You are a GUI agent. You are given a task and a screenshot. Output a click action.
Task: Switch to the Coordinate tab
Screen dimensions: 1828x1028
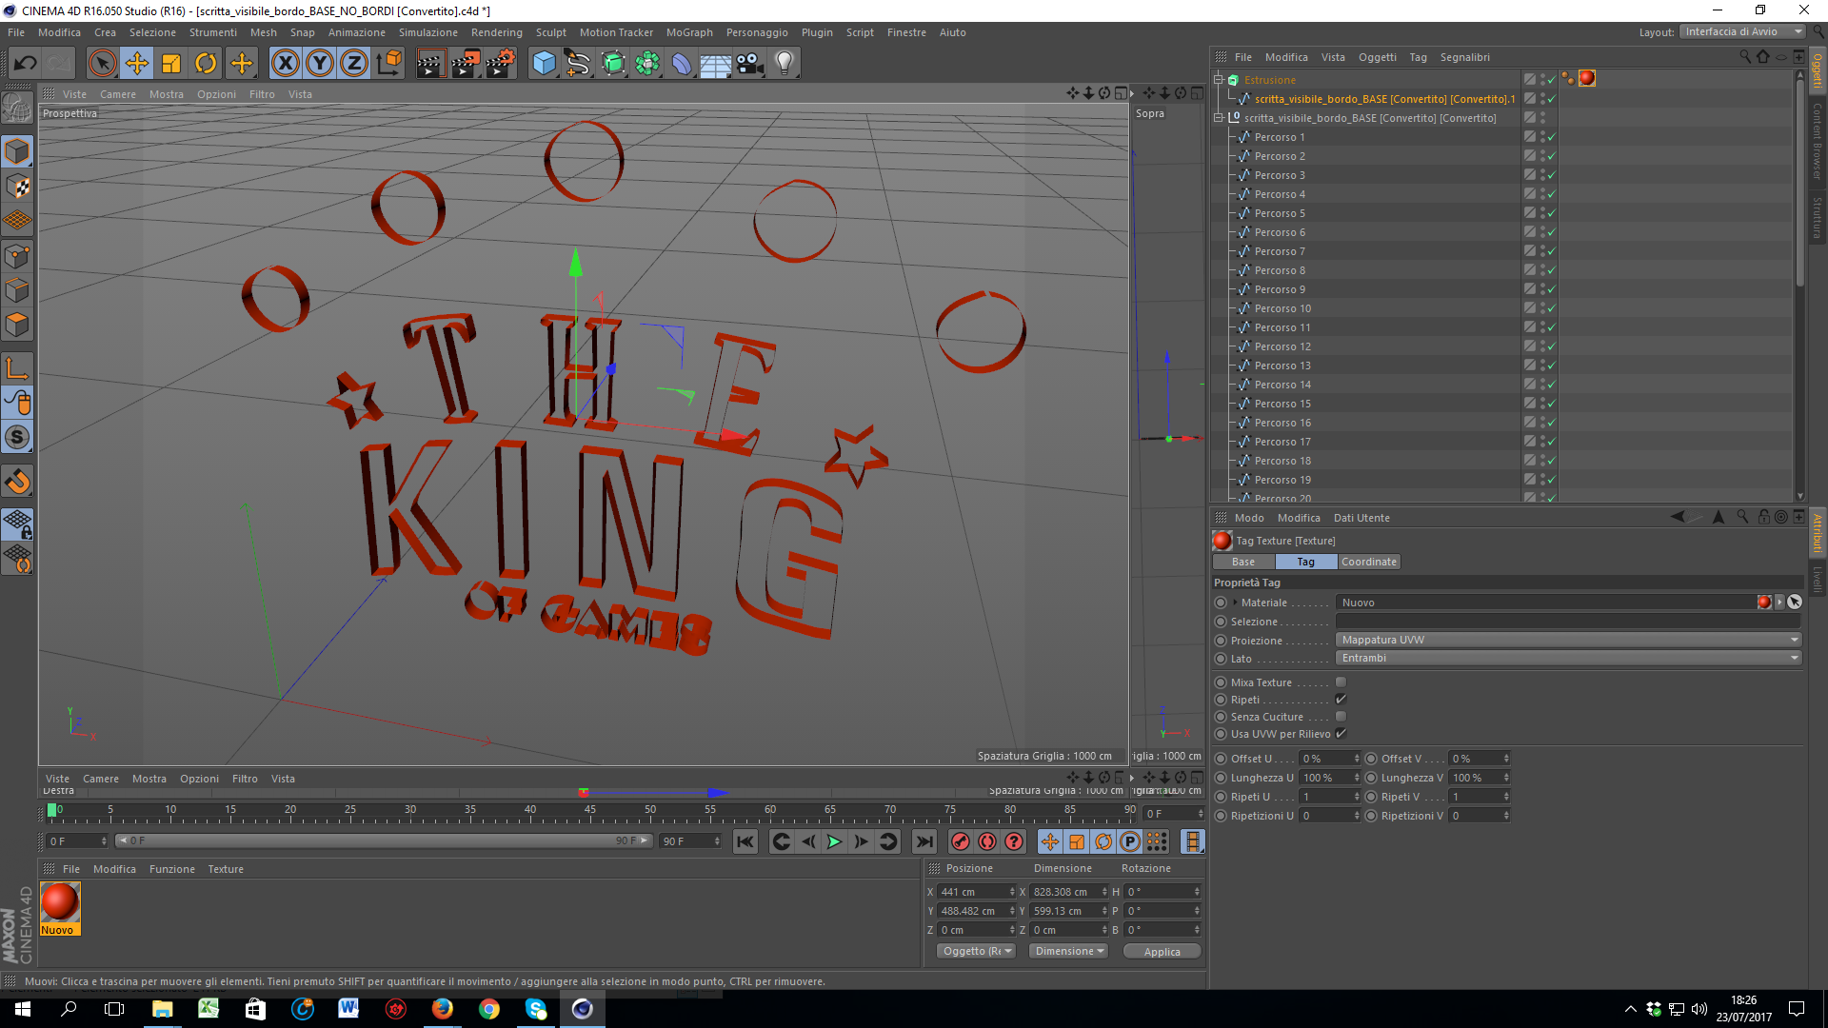[1368, 562]
